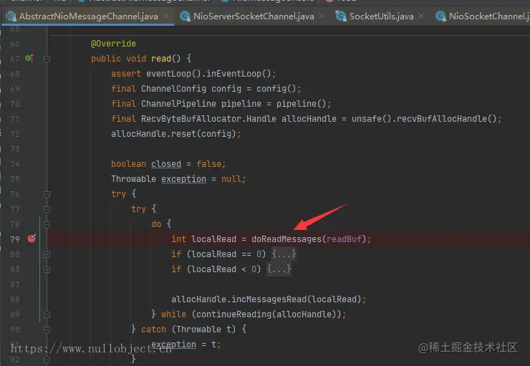Click the incMessagesRead method call

tap(269, 299)
